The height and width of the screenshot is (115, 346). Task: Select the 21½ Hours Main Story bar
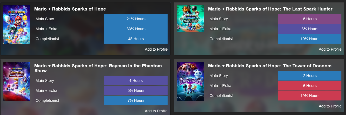(x=136, y=19)
